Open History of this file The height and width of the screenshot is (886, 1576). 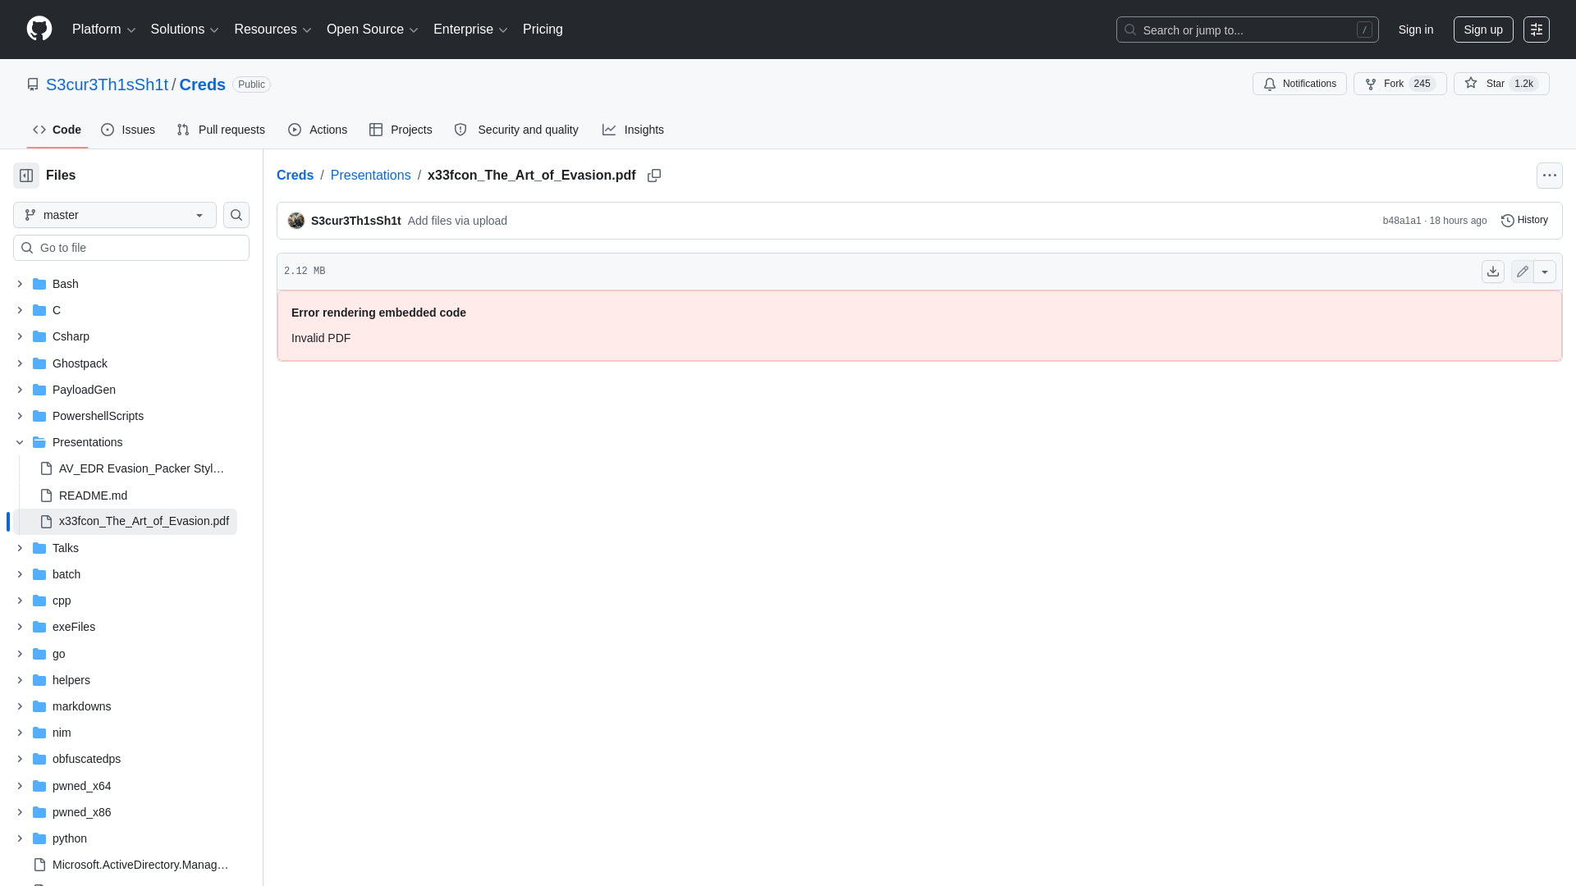[1525, 220]
